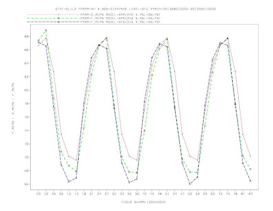Click x-axis tick label 84
The width and height of the screenshot is (273, 211).
[250, 194]
